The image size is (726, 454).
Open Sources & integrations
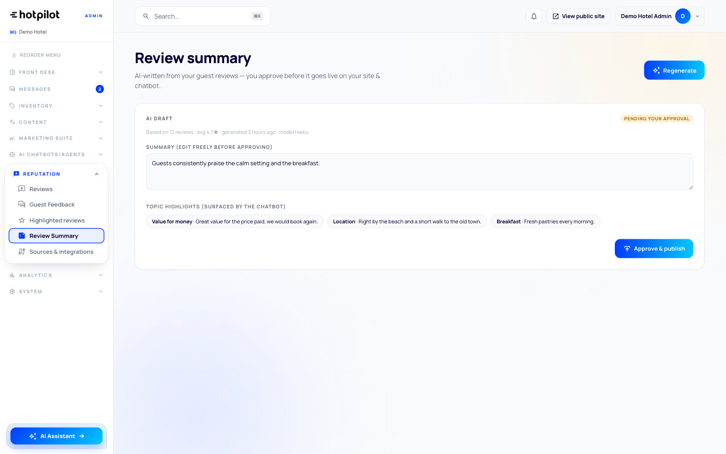(57, 252)
